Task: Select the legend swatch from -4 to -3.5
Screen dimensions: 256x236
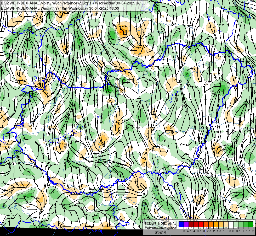Action: click(196, 224)
